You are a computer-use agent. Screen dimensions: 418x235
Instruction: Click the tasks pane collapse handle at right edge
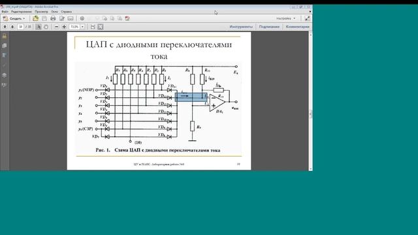310,114
